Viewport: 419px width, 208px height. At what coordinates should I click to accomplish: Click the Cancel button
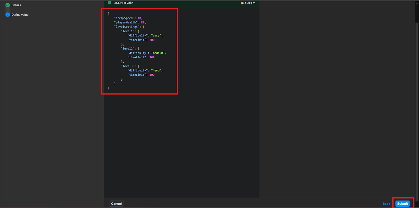tap(116, 204)
